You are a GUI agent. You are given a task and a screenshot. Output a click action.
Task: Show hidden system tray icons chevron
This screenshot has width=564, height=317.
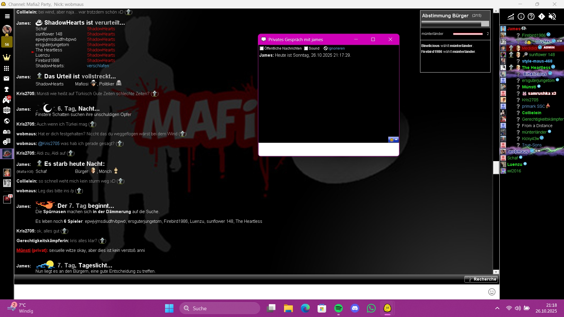(x=497, y=308)
